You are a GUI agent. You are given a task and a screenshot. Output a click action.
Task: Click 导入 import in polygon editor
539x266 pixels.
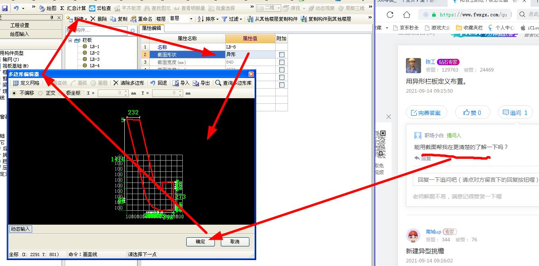pos(181,83)
